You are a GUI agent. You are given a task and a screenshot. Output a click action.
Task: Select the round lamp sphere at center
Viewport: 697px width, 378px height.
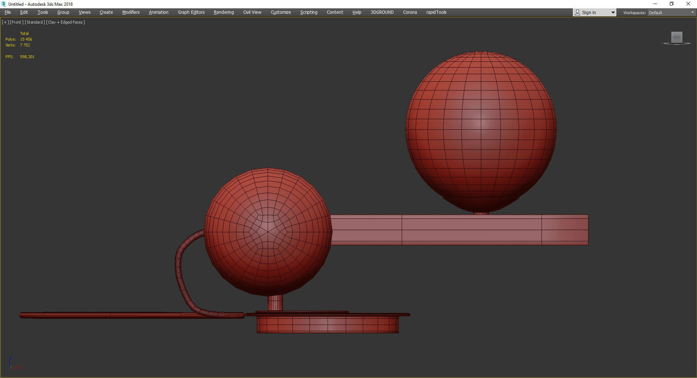[268, 231]
